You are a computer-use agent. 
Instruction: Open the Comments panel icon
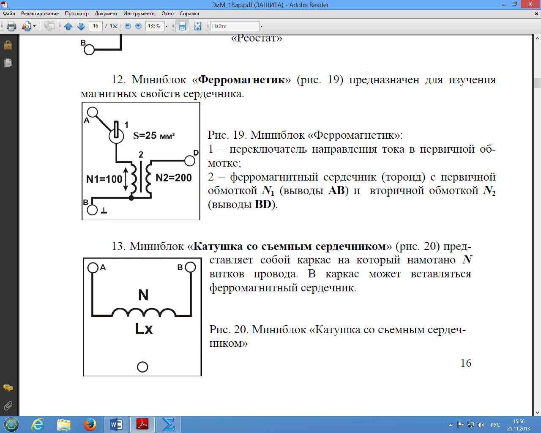pos(8,388)
